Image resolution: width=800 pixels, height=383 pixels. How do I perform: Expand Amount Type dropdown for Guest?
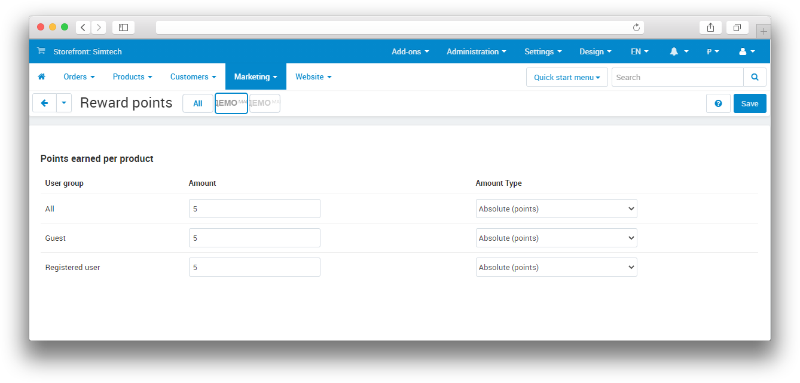pos(556,238)
